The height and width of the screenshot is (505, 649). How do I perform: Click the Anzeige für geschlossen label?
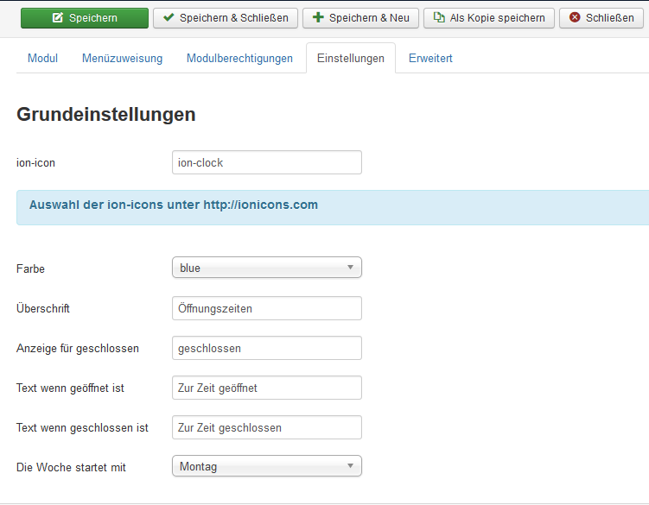point(78,348)
